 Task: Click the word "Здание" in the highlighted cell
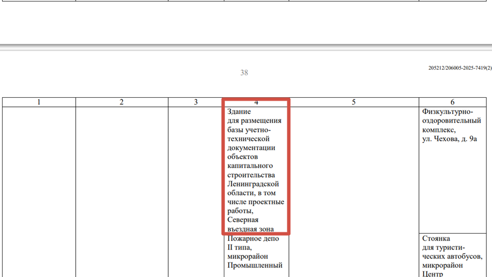pyautogui.click(x=239, y=112)
